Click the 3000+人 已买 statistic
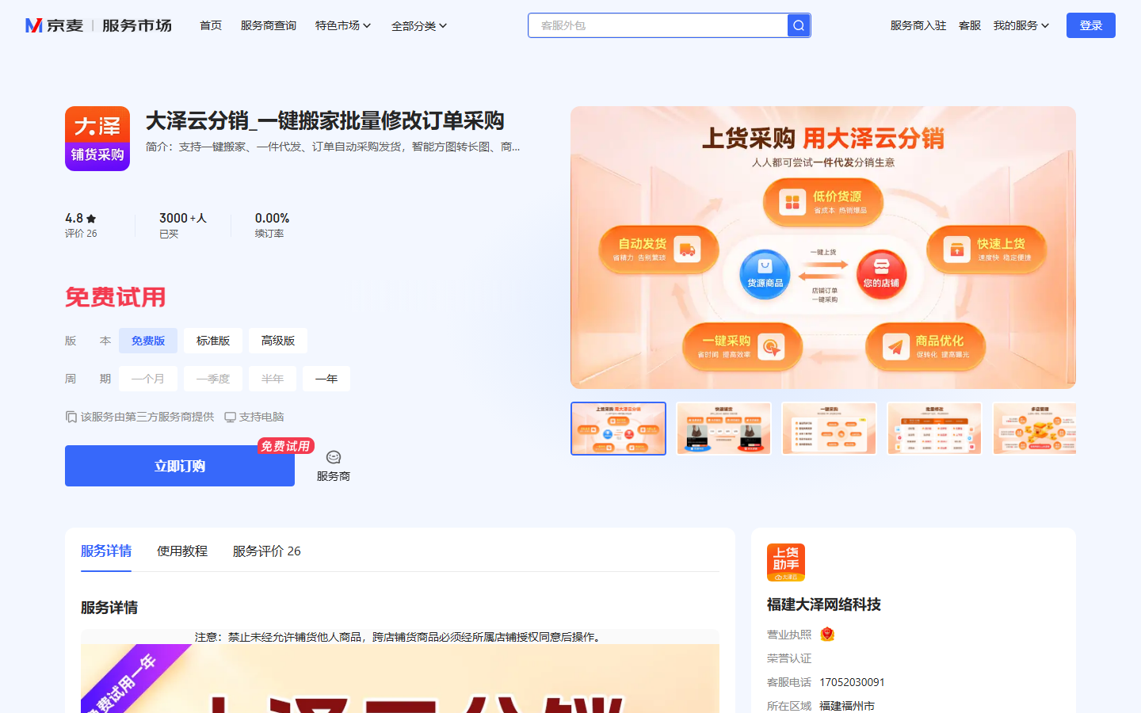1141x713 pixels. [x=182, y=225]
